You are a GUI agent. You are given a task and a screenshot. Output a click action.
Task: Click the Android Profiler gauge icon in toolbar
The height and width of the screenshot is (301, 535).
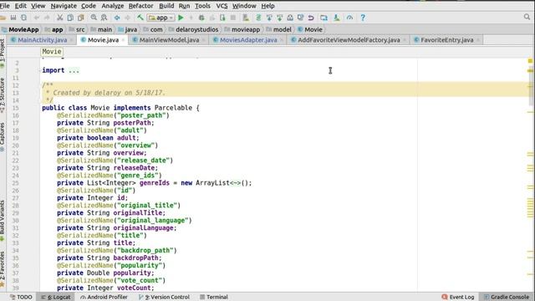[349, 18]
